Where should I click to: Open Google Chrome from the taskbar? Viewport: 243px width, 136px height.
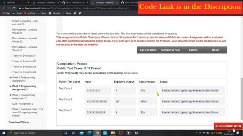click(x=97, y=133)
